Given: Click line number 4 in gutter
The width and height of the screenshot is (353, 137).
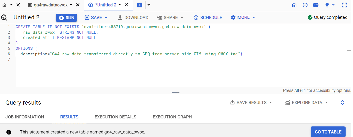Looking at the screenshot, I should 9,43.
